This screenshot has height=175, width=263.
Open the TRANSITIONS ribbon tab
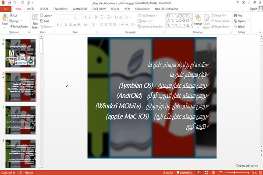coord(60,9)
